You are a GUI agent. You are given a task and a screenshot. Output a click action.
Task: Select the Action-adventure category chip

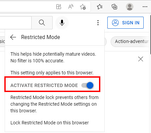click(x=131, y=41)
